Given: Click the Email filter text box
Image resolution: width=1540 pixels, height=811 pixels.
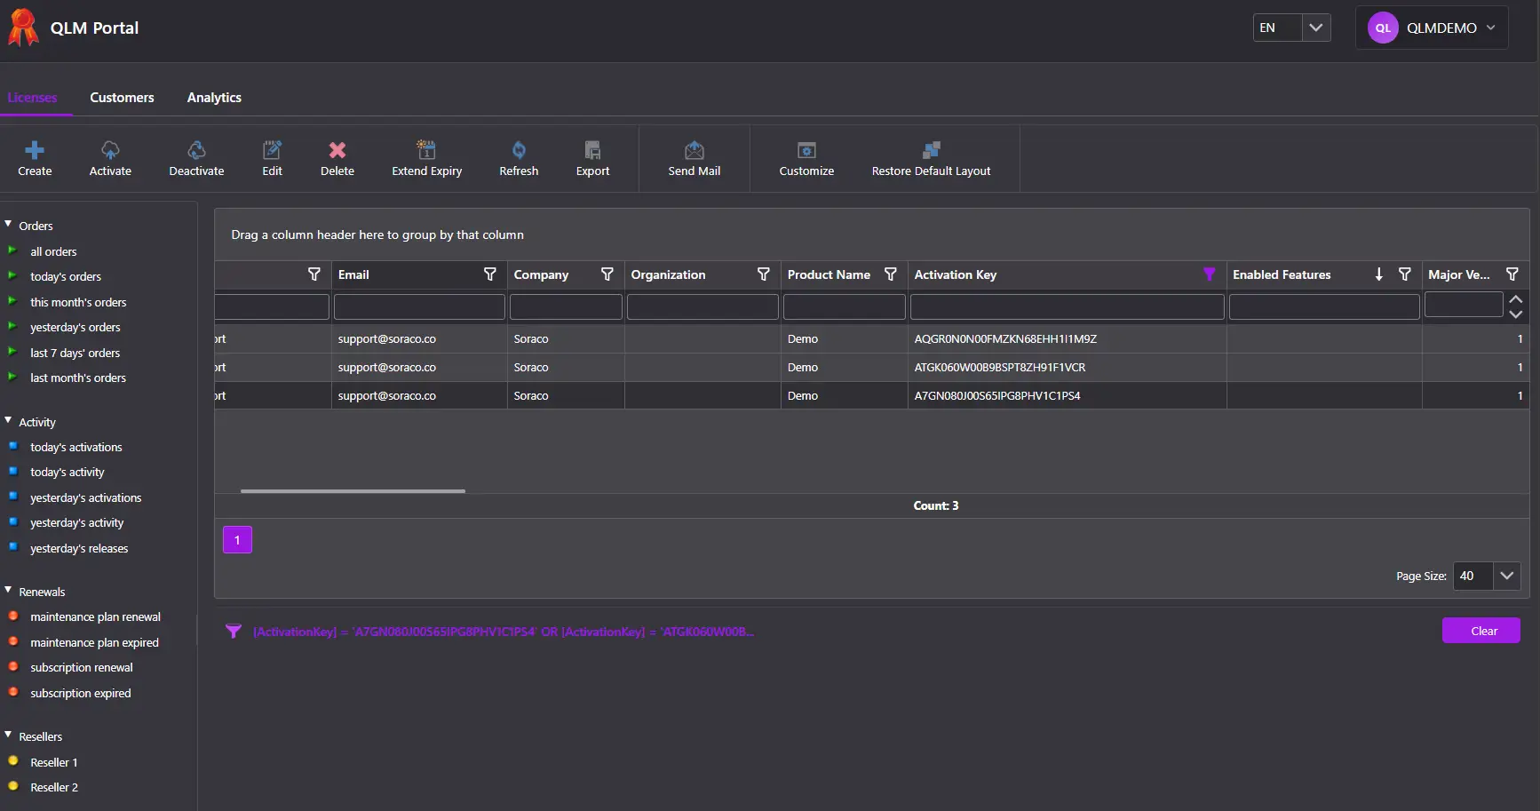Looking at the screenshot, I should pyautogui.click(x=419, y=306).
